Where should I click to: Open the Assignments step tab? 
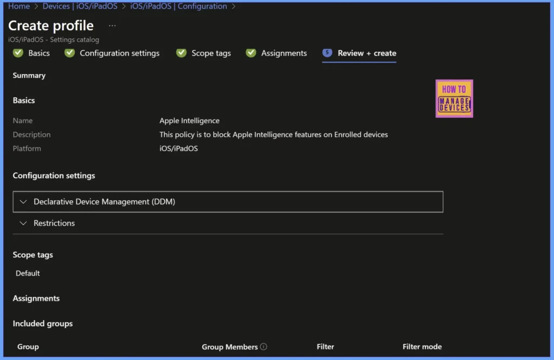283,53
